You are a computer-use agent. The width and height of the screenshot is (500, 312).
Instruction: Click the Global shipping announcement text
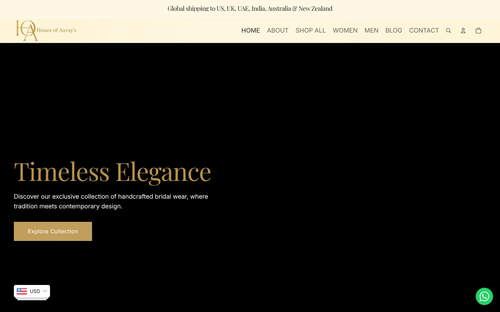(250, 8)
